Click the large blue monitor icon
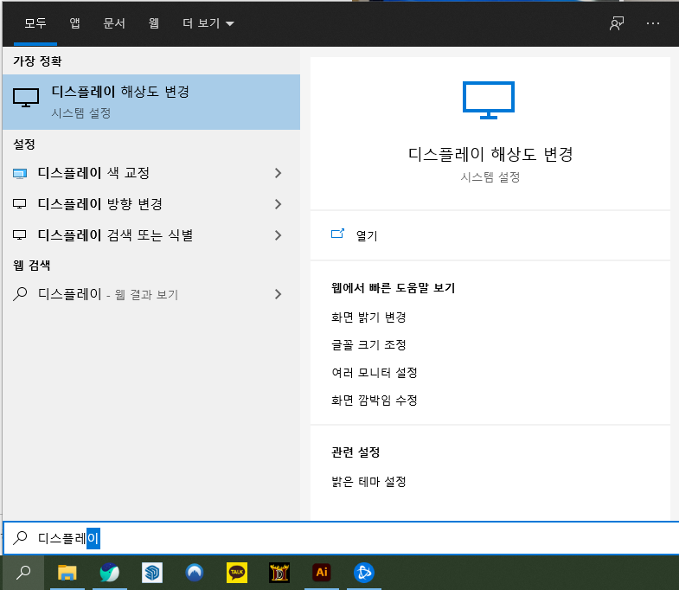Screen dimensions: 679x590 489,100
